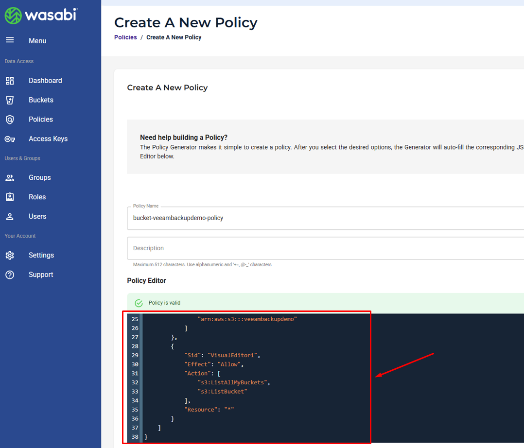Click the "Your Account" sidebar section label
This screenshot has width=524, height=448.
(x=20, y=236)
